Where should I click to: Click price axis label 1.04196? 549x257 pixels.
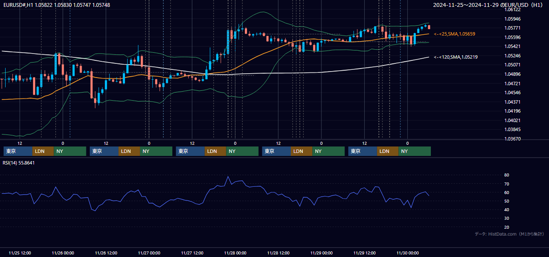tap(513, 111)
